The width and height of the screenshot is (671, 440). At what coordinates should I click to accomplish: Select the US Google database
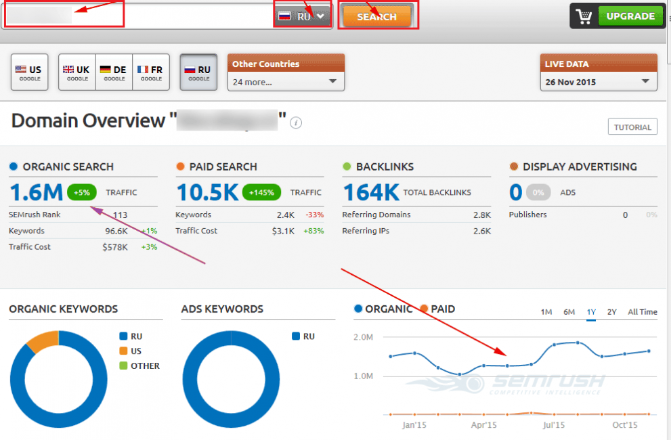tap(30, 72)
